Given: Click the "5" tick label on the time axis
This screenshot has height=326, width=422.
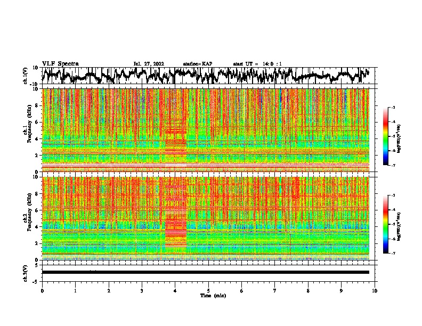Looking at the screenshot, I should click(208, 291).
